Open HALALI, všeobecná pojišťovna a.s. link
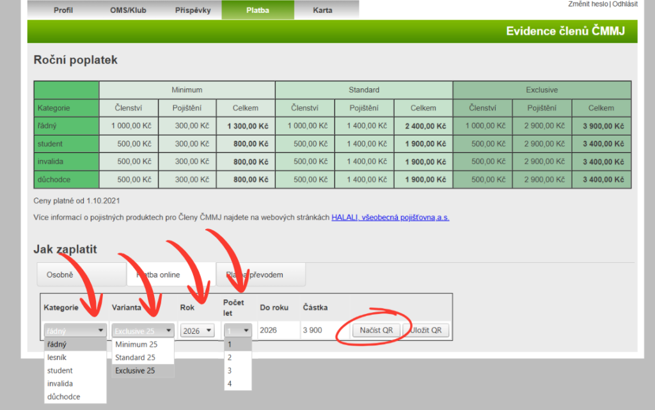Screen dimensions: 655x410 (x=390, y=217)
